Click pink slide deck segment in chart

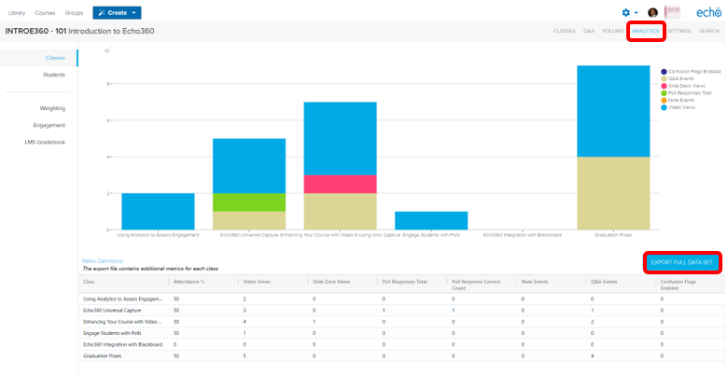click(x=340, y=185)
